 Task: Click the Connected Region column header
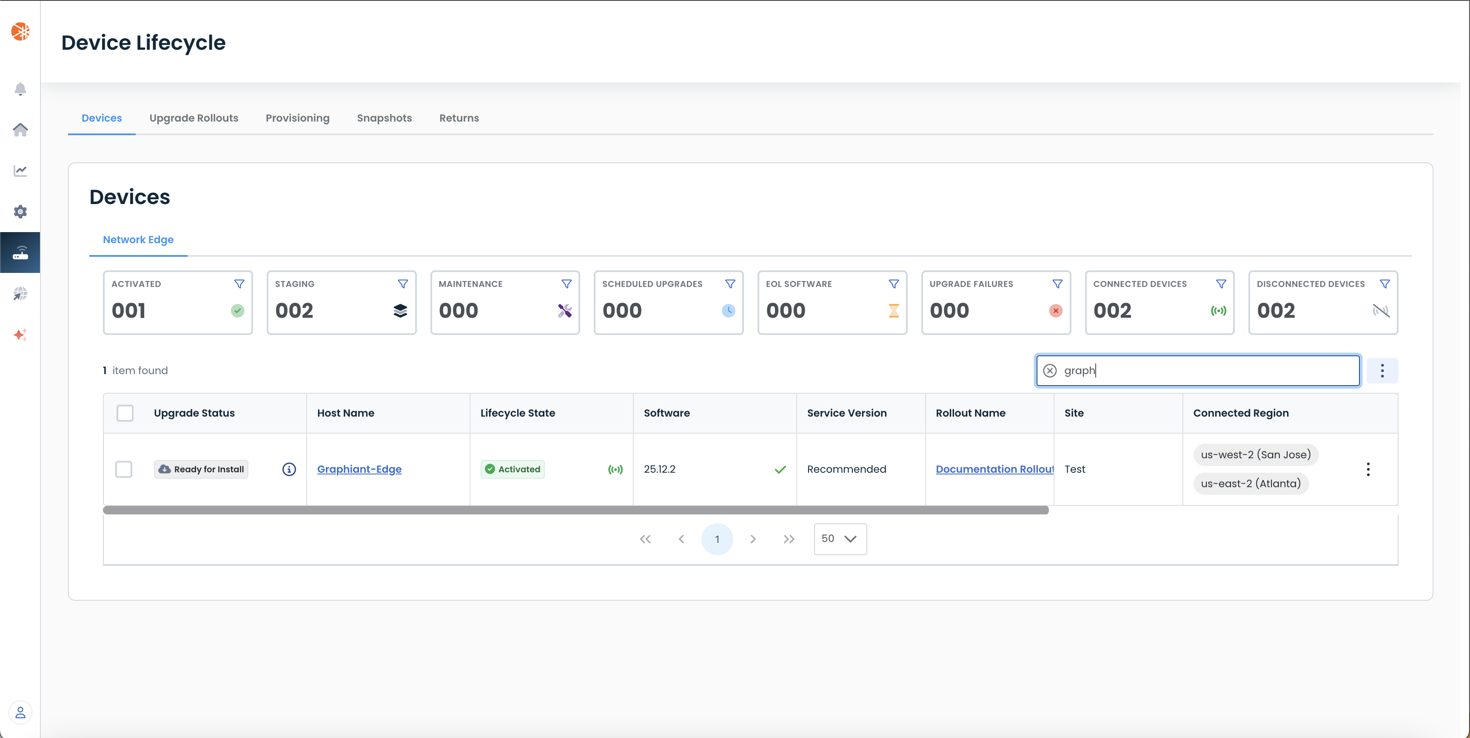[x=1241, y=413]
